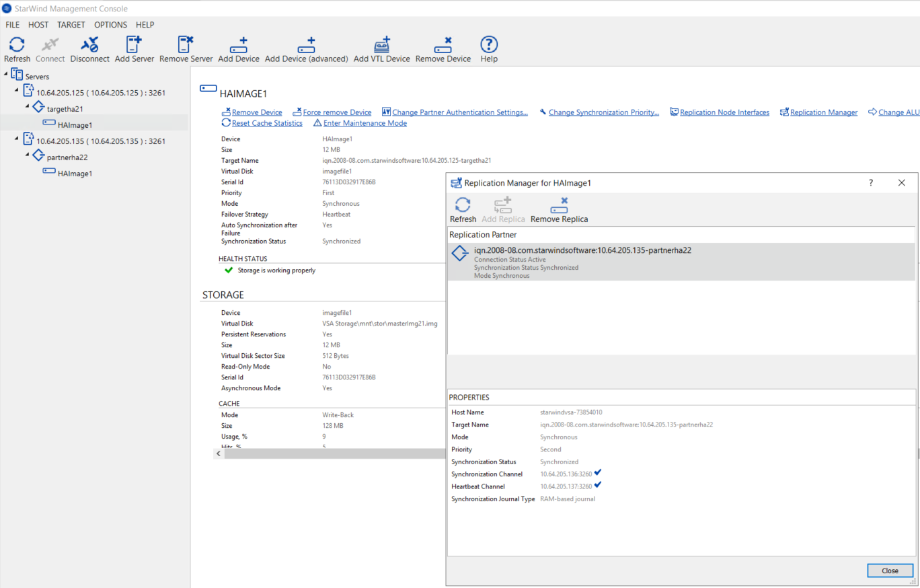This screenshot has width=920, height=588.
Task: Click the partnerha22 target icon in tree
Action: [x=39, y=156]
